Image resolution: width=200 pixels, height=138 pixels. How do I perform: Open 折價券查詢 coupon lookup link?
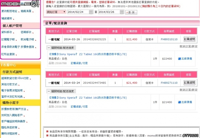click(27, 47)
